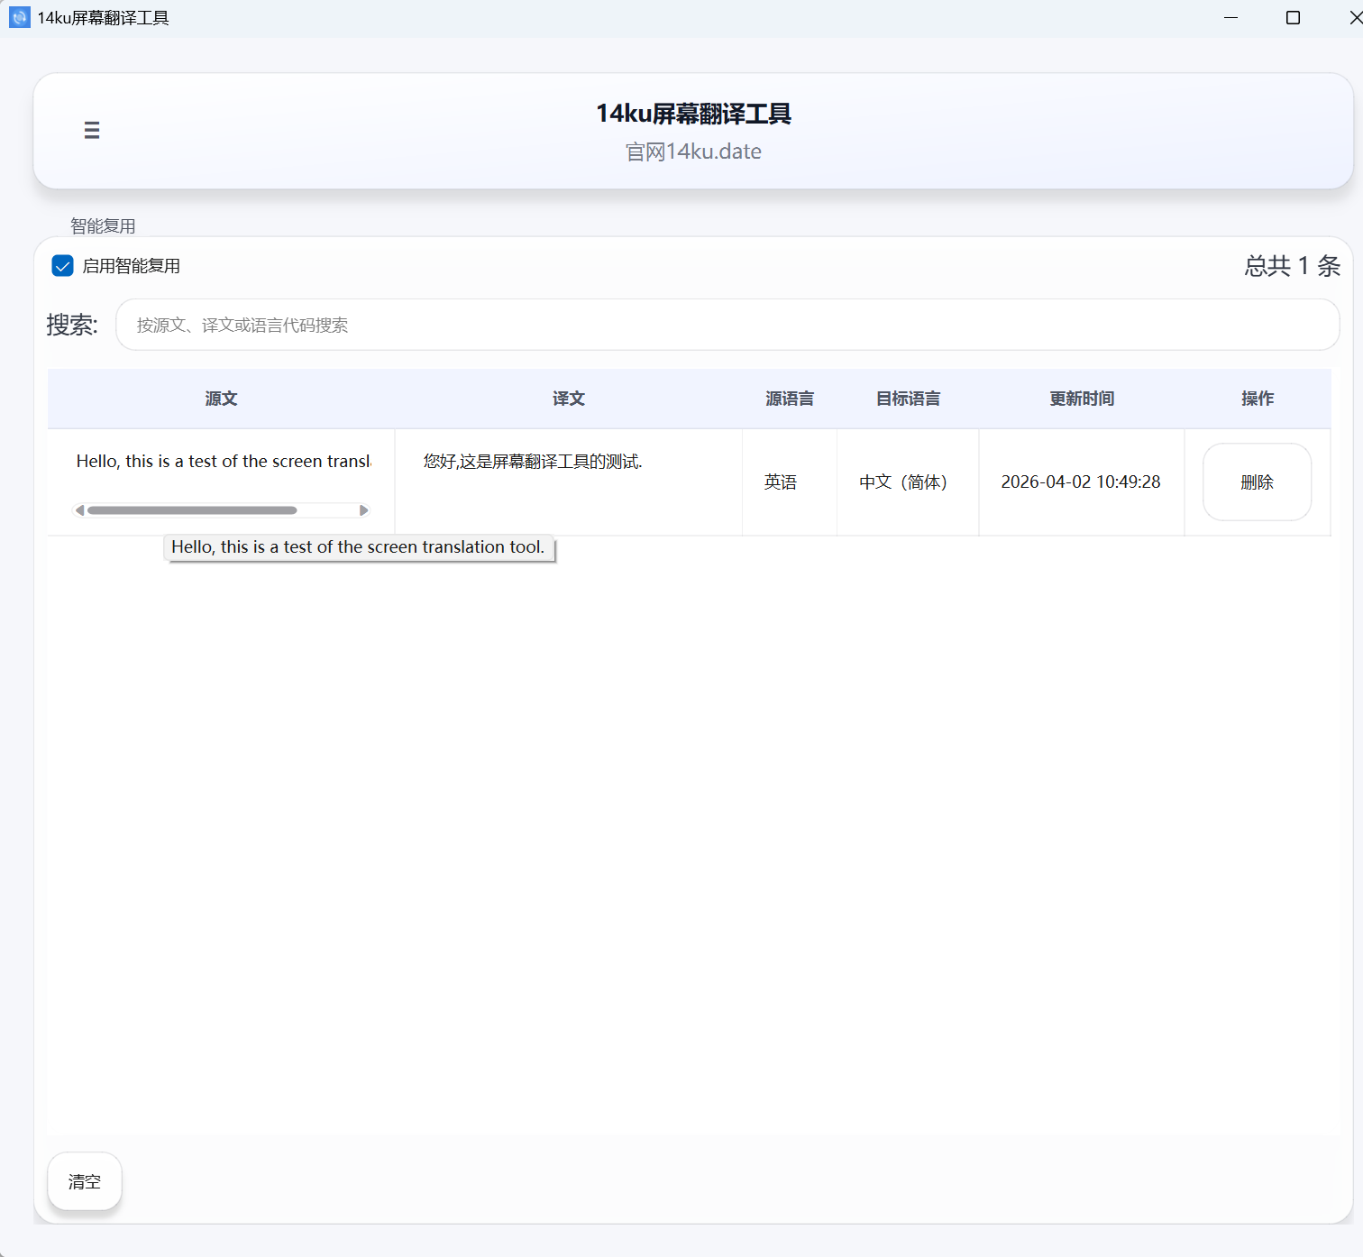Image resolution: width=1363 pixels, height=1257 pixels.
Task: Select the Chinese translation cell
Action: (x=532, y=461)
